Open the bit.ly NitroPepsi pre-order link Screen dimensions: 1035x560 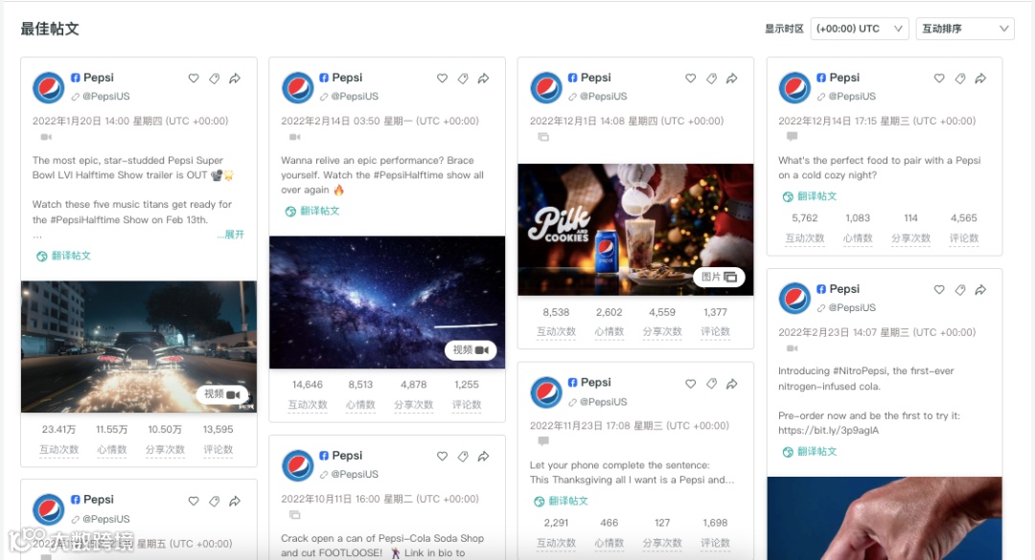coord(828,431)
